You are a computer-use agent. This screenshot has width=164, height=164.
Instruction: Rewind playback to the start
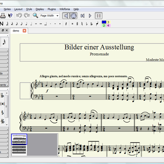tap(82, 16)
